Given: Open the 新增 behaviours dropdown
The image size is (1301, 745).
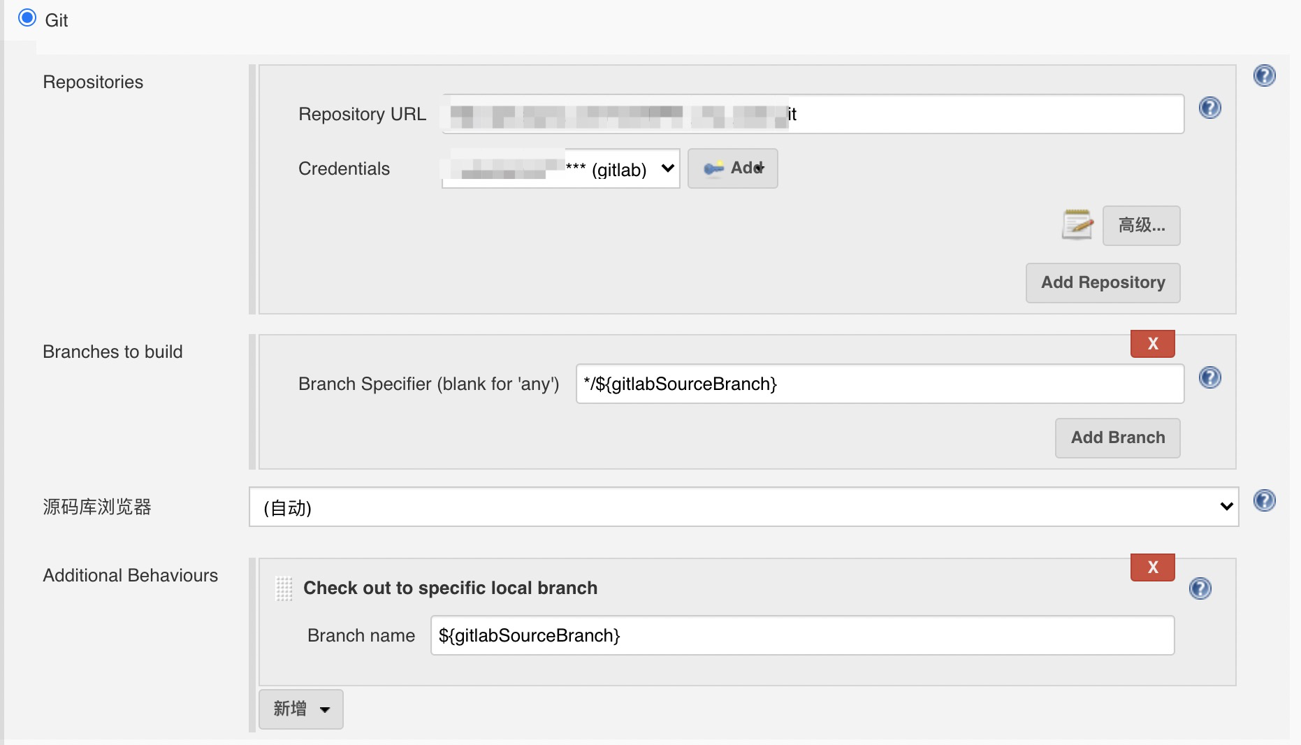Looking at the screenshot, I should click(300, 709).
